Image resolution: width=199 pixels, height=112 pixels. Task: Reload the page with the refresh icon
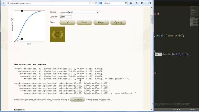[x=96, y=3]
